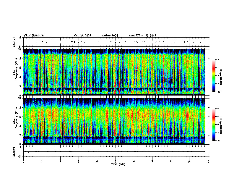Click the -10 label on ch.2 colorbar
The width and height of the screenshot is (234, 181).
(x=218, y=141)
